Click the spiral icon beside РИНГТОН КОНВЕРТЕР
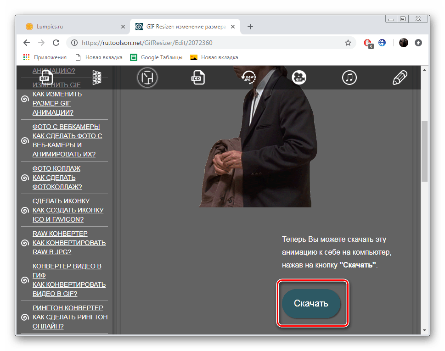Image resolution: width=445 pixels, height=351 pixels. pyautogui.click(x=25, y=317)
